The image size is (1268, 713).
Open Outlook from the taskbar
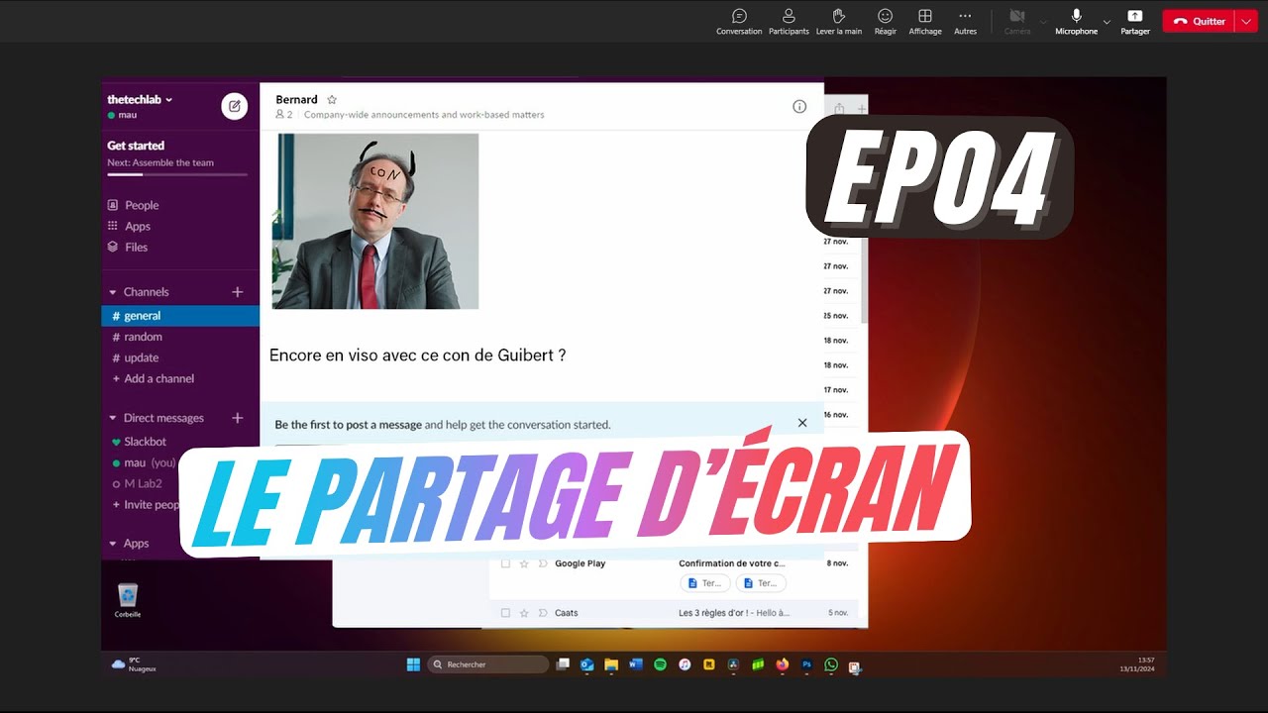587,664
